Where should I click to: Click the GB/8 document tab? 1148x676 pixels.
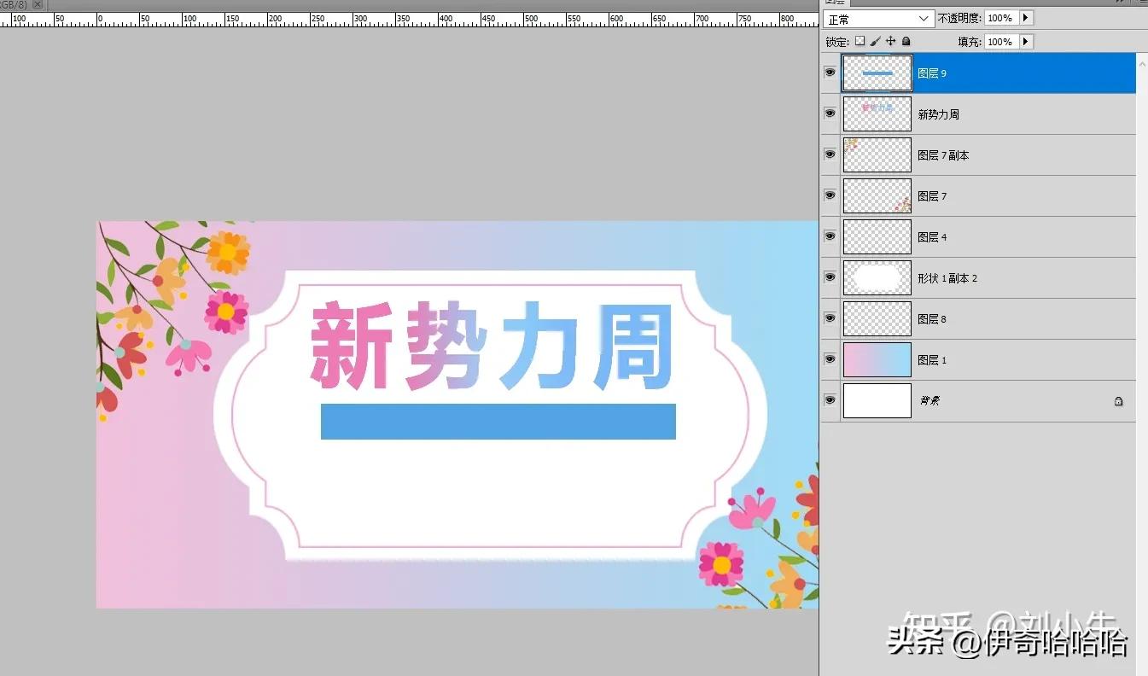tap(15, 4)
